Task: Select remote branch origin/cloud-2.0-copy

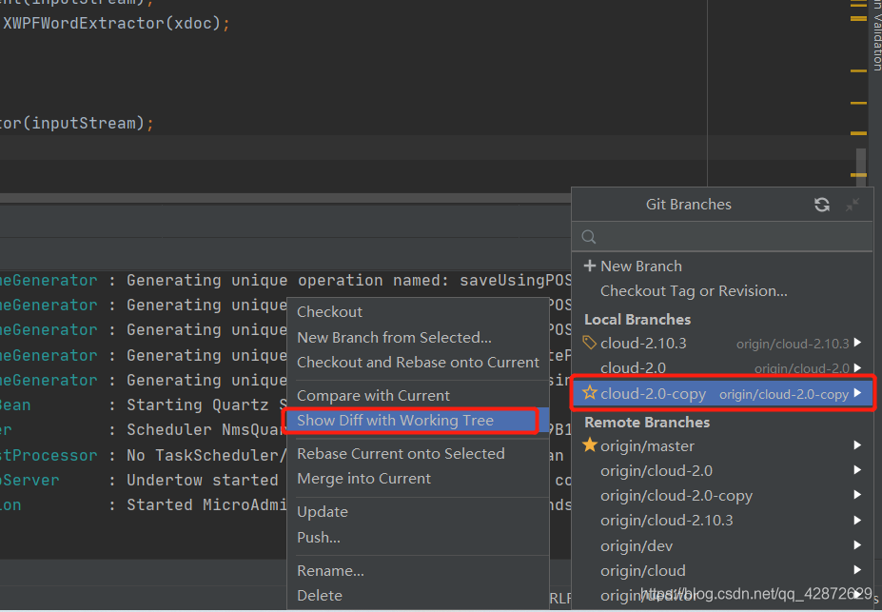Action: tap(722, 495)
